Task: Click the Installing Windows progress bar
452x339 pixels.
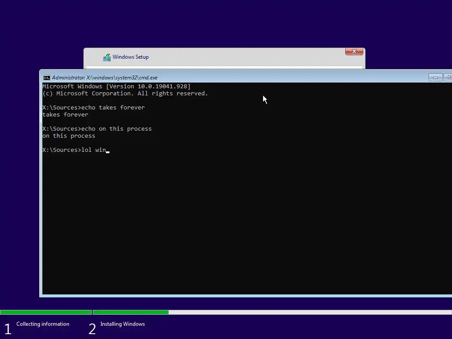Action: click(272, 312)
